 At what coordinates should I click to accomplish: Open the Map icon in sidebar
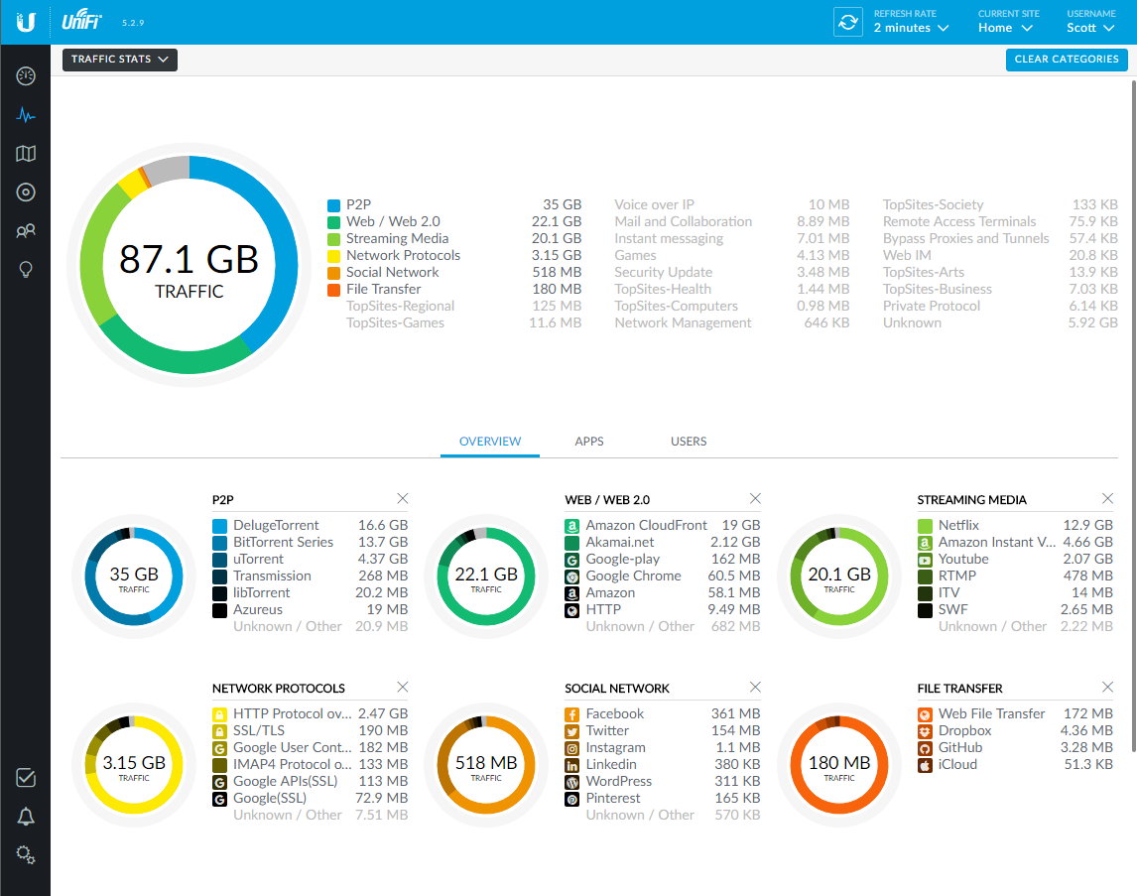26,154
